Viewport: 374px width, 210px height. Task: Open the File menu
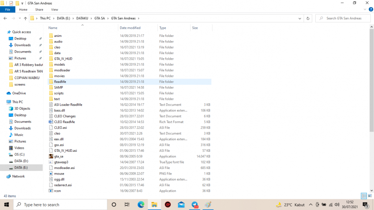click(7, 10)
